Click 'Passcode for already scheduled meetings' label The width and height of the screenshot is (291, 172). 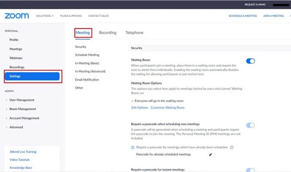click(x=163, y=154)
